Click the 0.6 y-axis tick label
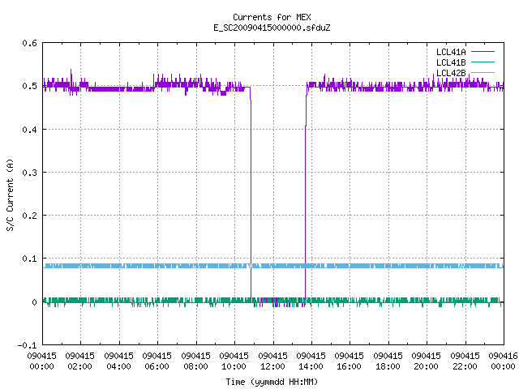Viewport: 519px width, 389px height. pos(29,43)
